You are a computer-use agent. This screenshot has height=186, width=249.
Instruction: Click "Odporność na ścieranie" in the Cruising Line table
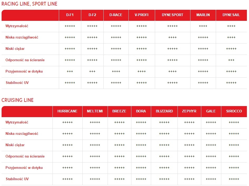pyautogui.click(x=25, y=156)
